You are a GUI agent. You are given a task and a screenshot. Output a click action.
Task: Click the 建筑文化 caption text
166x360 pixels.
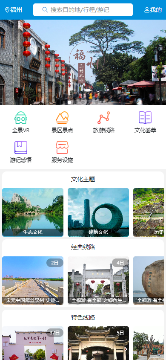98,232
